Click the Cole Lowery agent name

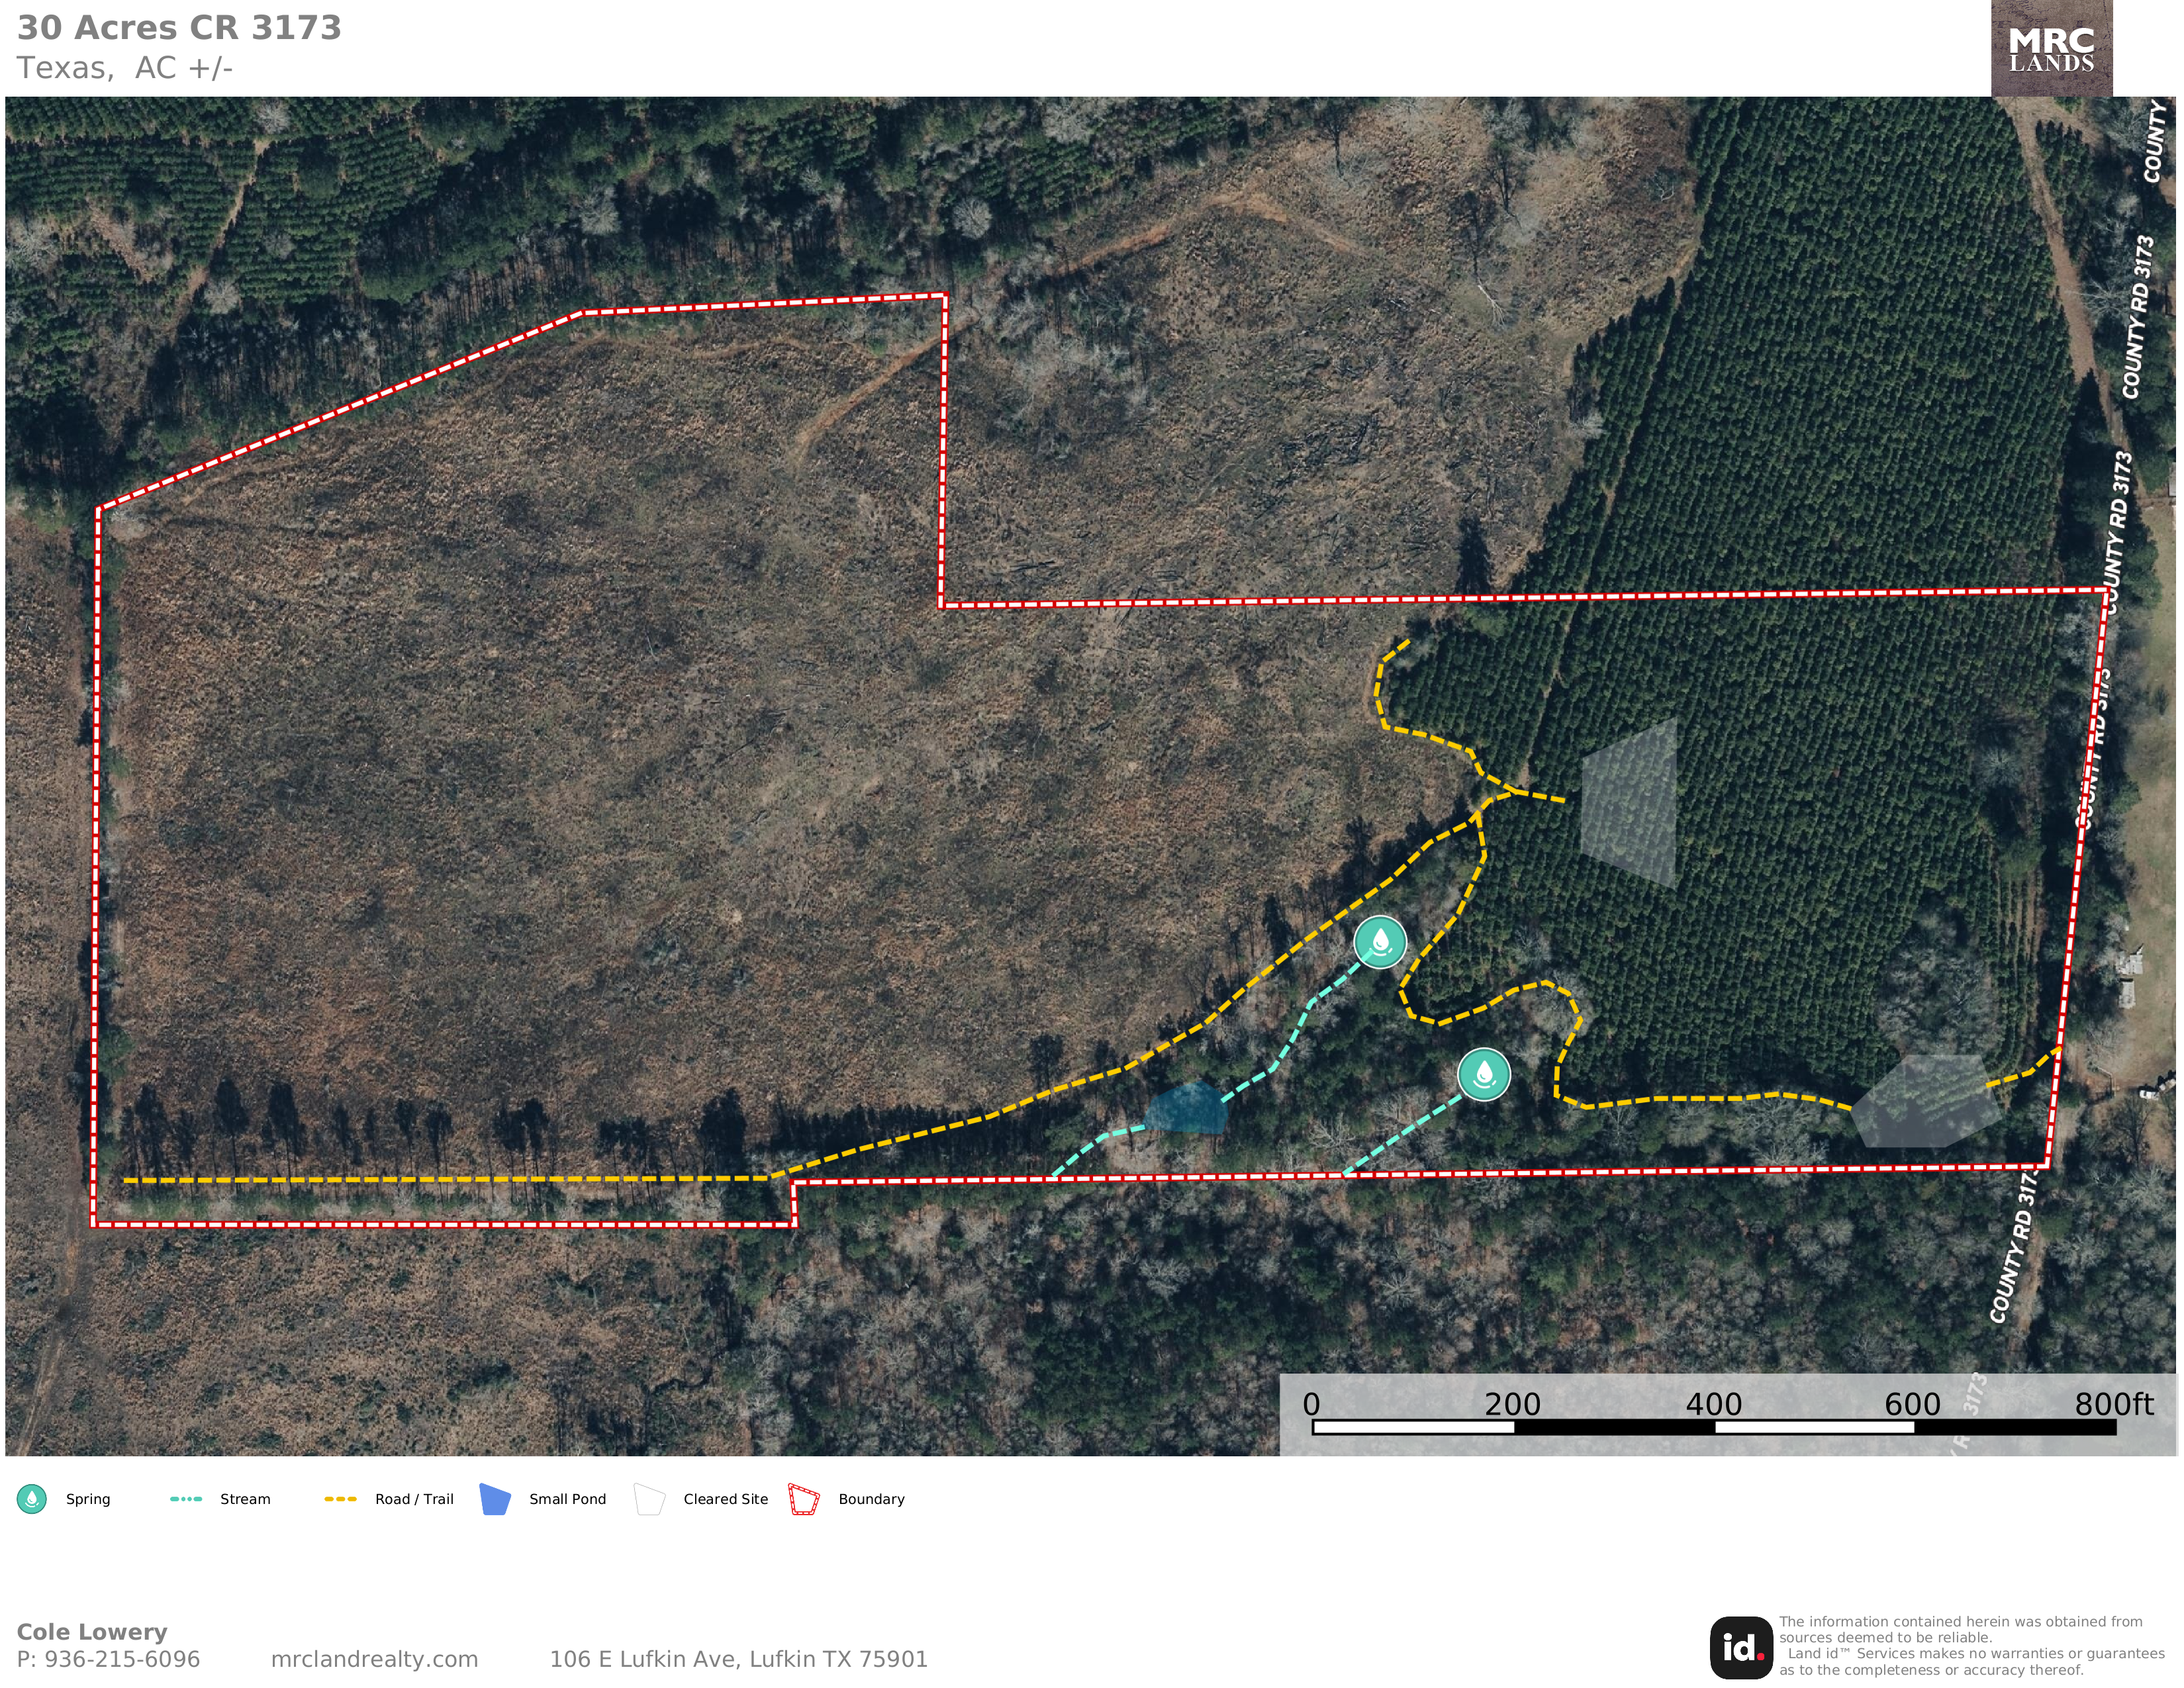point(92,1632)
